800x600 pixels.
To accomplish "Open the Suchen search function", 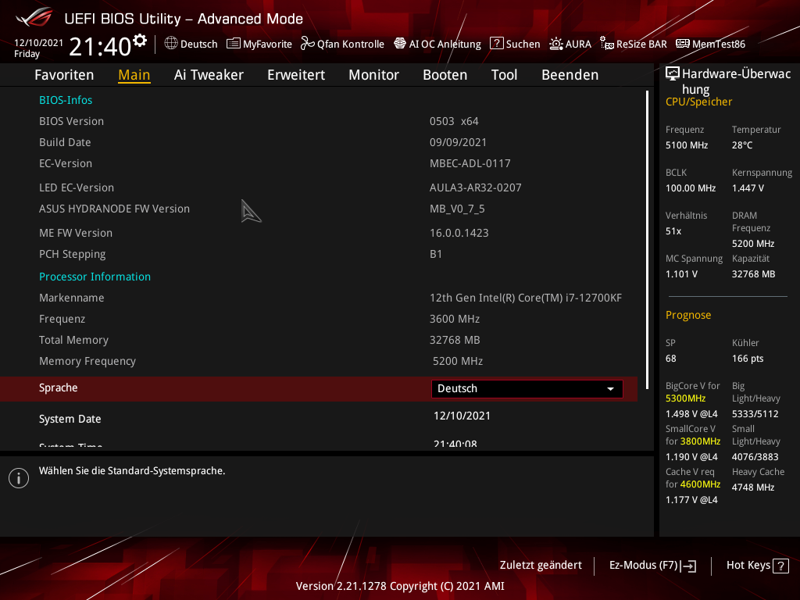I will pos(515,44).
